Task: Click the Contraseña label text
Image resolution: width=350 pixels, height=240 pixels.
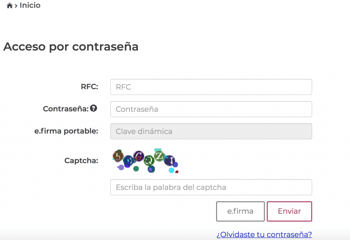Action: (x=66, y=109)
